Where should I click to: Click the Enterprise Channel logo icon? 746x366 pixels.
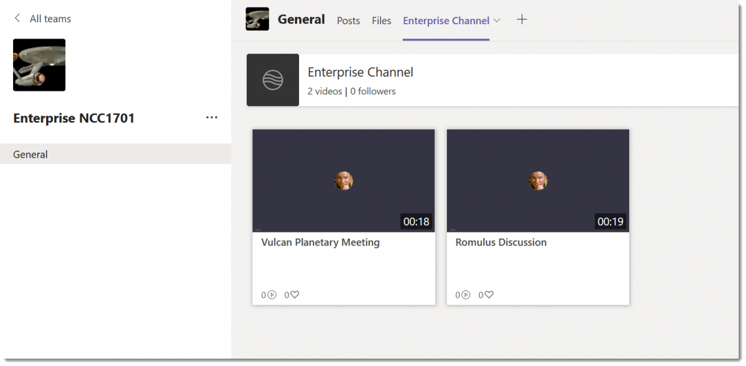[x=272, y=80]
